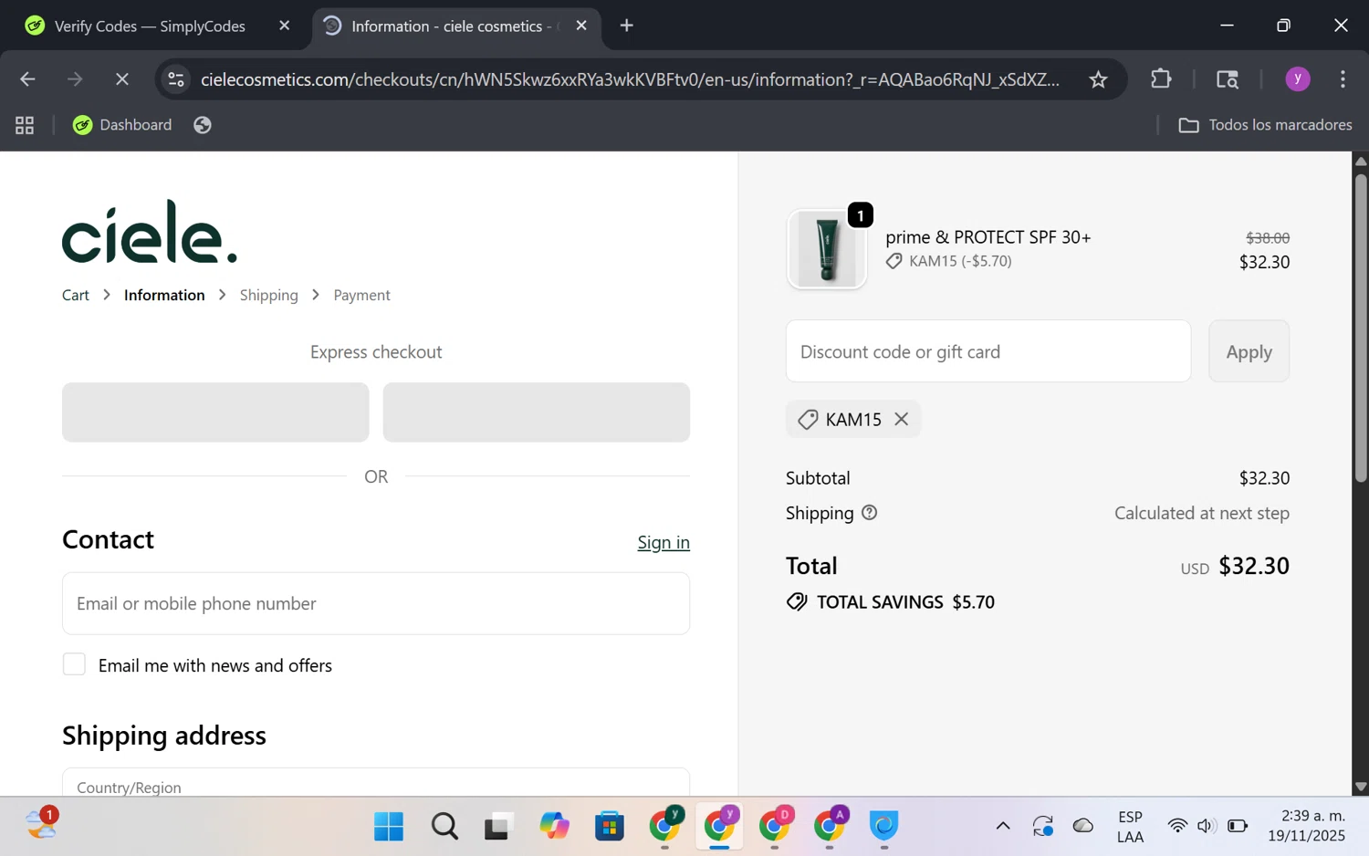Image resolution: width=1369 pixels, height=856 pixels.
Task: Click the address bar URL
Action: (x=630, y=79)
